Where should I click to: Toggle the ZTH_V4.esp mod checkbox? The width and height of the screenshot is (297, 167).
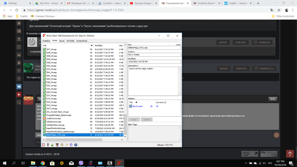point(45,99)
